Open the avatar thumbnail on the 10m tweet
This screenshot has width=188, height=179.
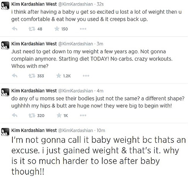(x=5, y=132)
